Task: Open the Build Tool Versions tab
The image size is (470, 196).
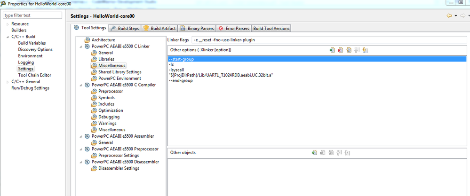Action: [x=271, y=28]
